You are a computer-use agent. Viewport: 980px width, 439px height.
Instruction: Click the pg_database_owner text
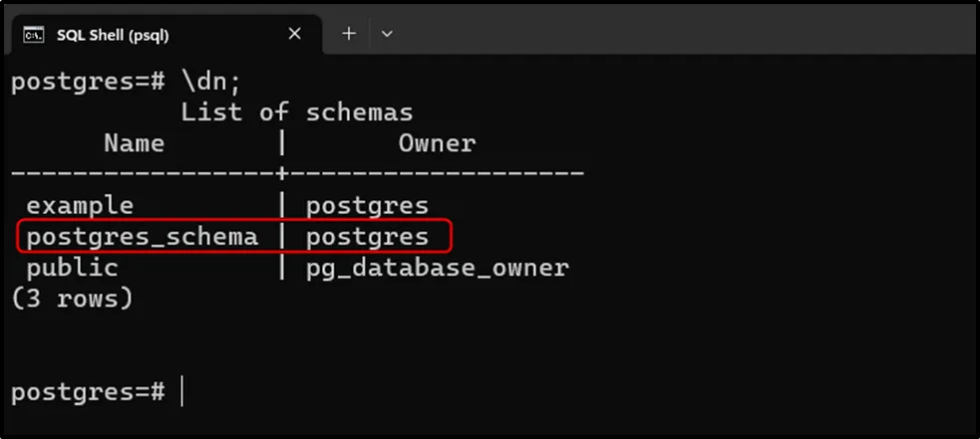click(437, 268)
